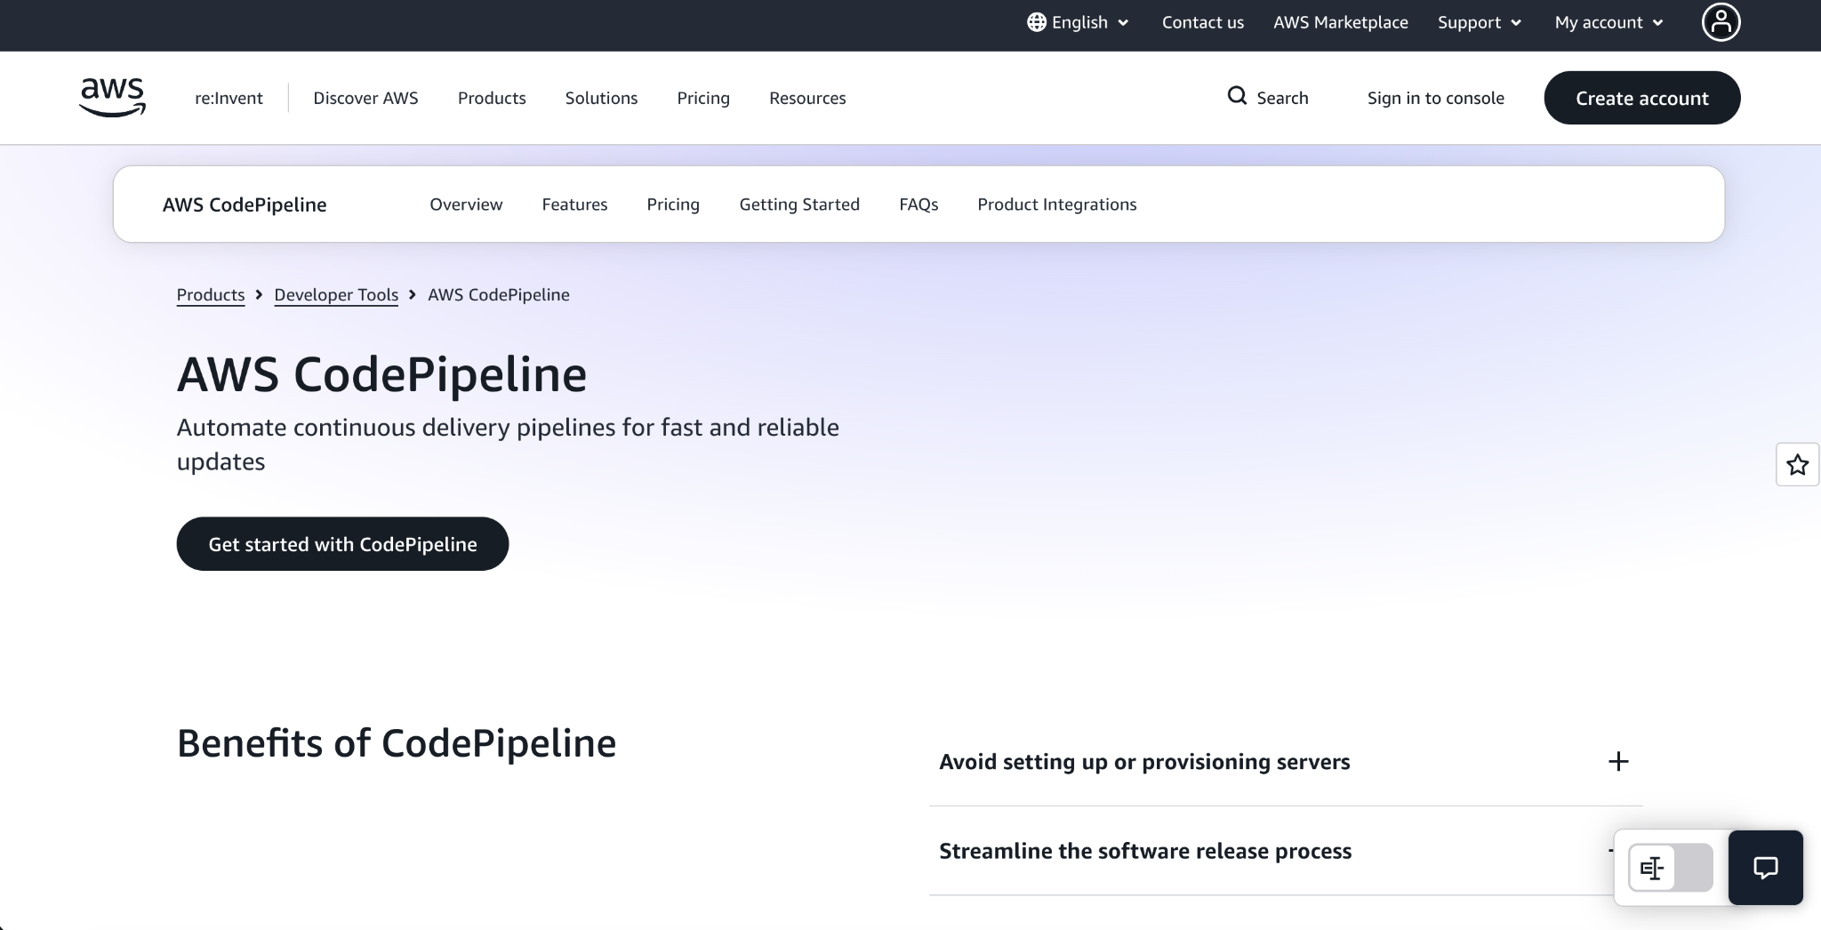This screenshot has height=930, width=1821.
Task: Open the English language dropdown
Action: pyautogui.click(x=1078, y=22)
